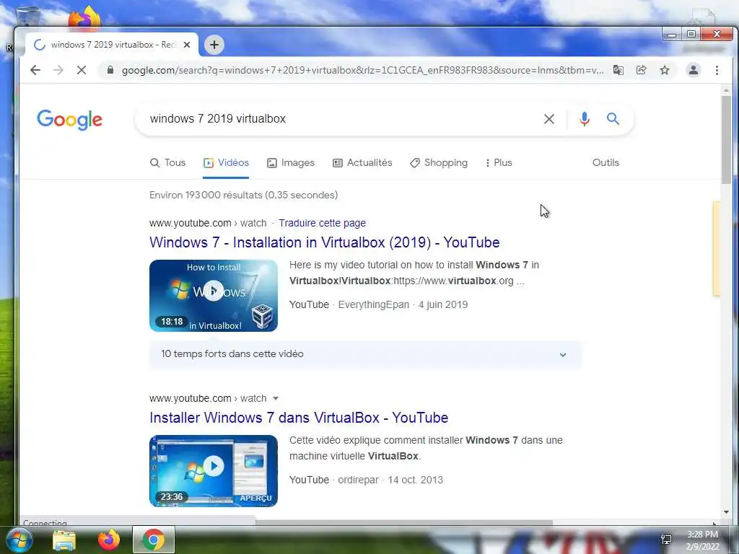This screenshot has height=554, width=739.
Task: Click the share page icon
Action: (x=641, y=70)
